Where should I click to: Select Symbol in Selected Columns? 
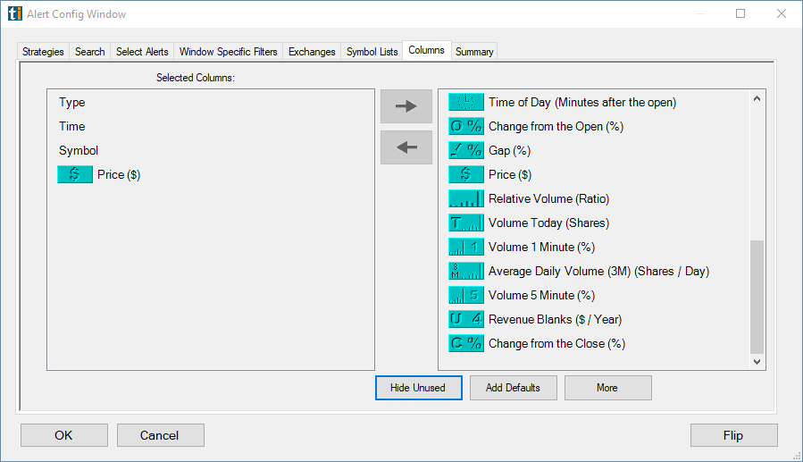tap(79, 151)
